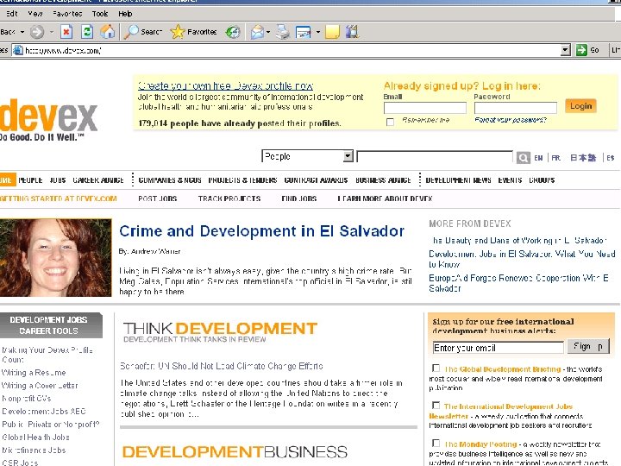Open Crime and Development in El Salvador article
621x466 pixels.
coord(262,231)
